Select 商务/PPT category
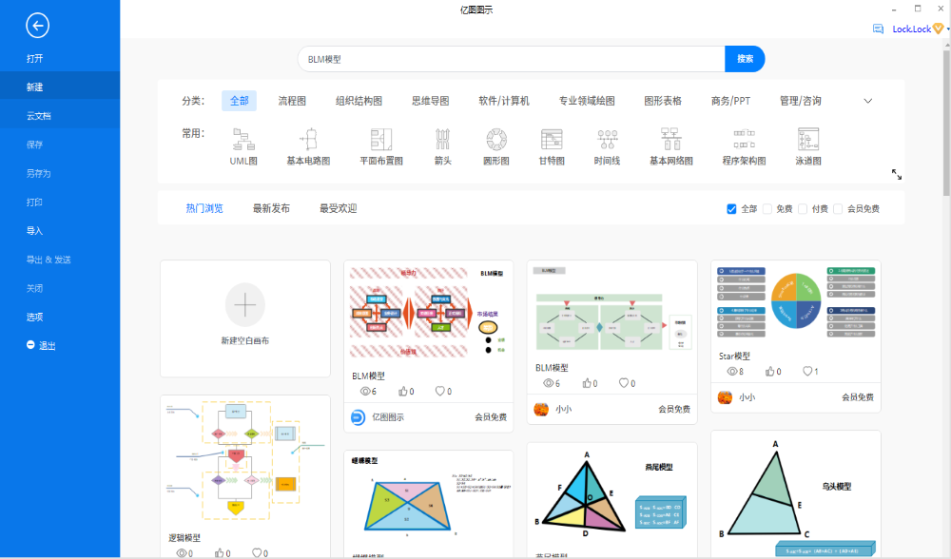This screenshot has width=951, height=559. coord(730,101)
